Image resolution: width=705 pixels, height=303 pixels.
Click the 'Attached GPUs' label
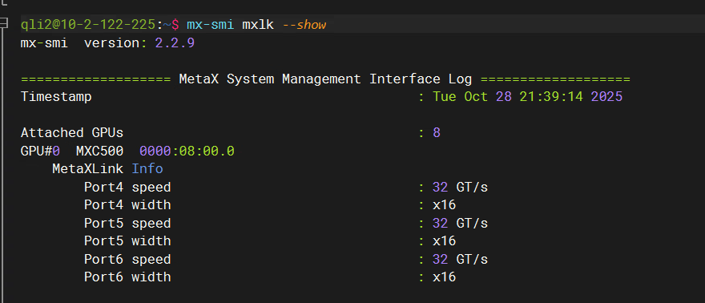pos(72,132)
